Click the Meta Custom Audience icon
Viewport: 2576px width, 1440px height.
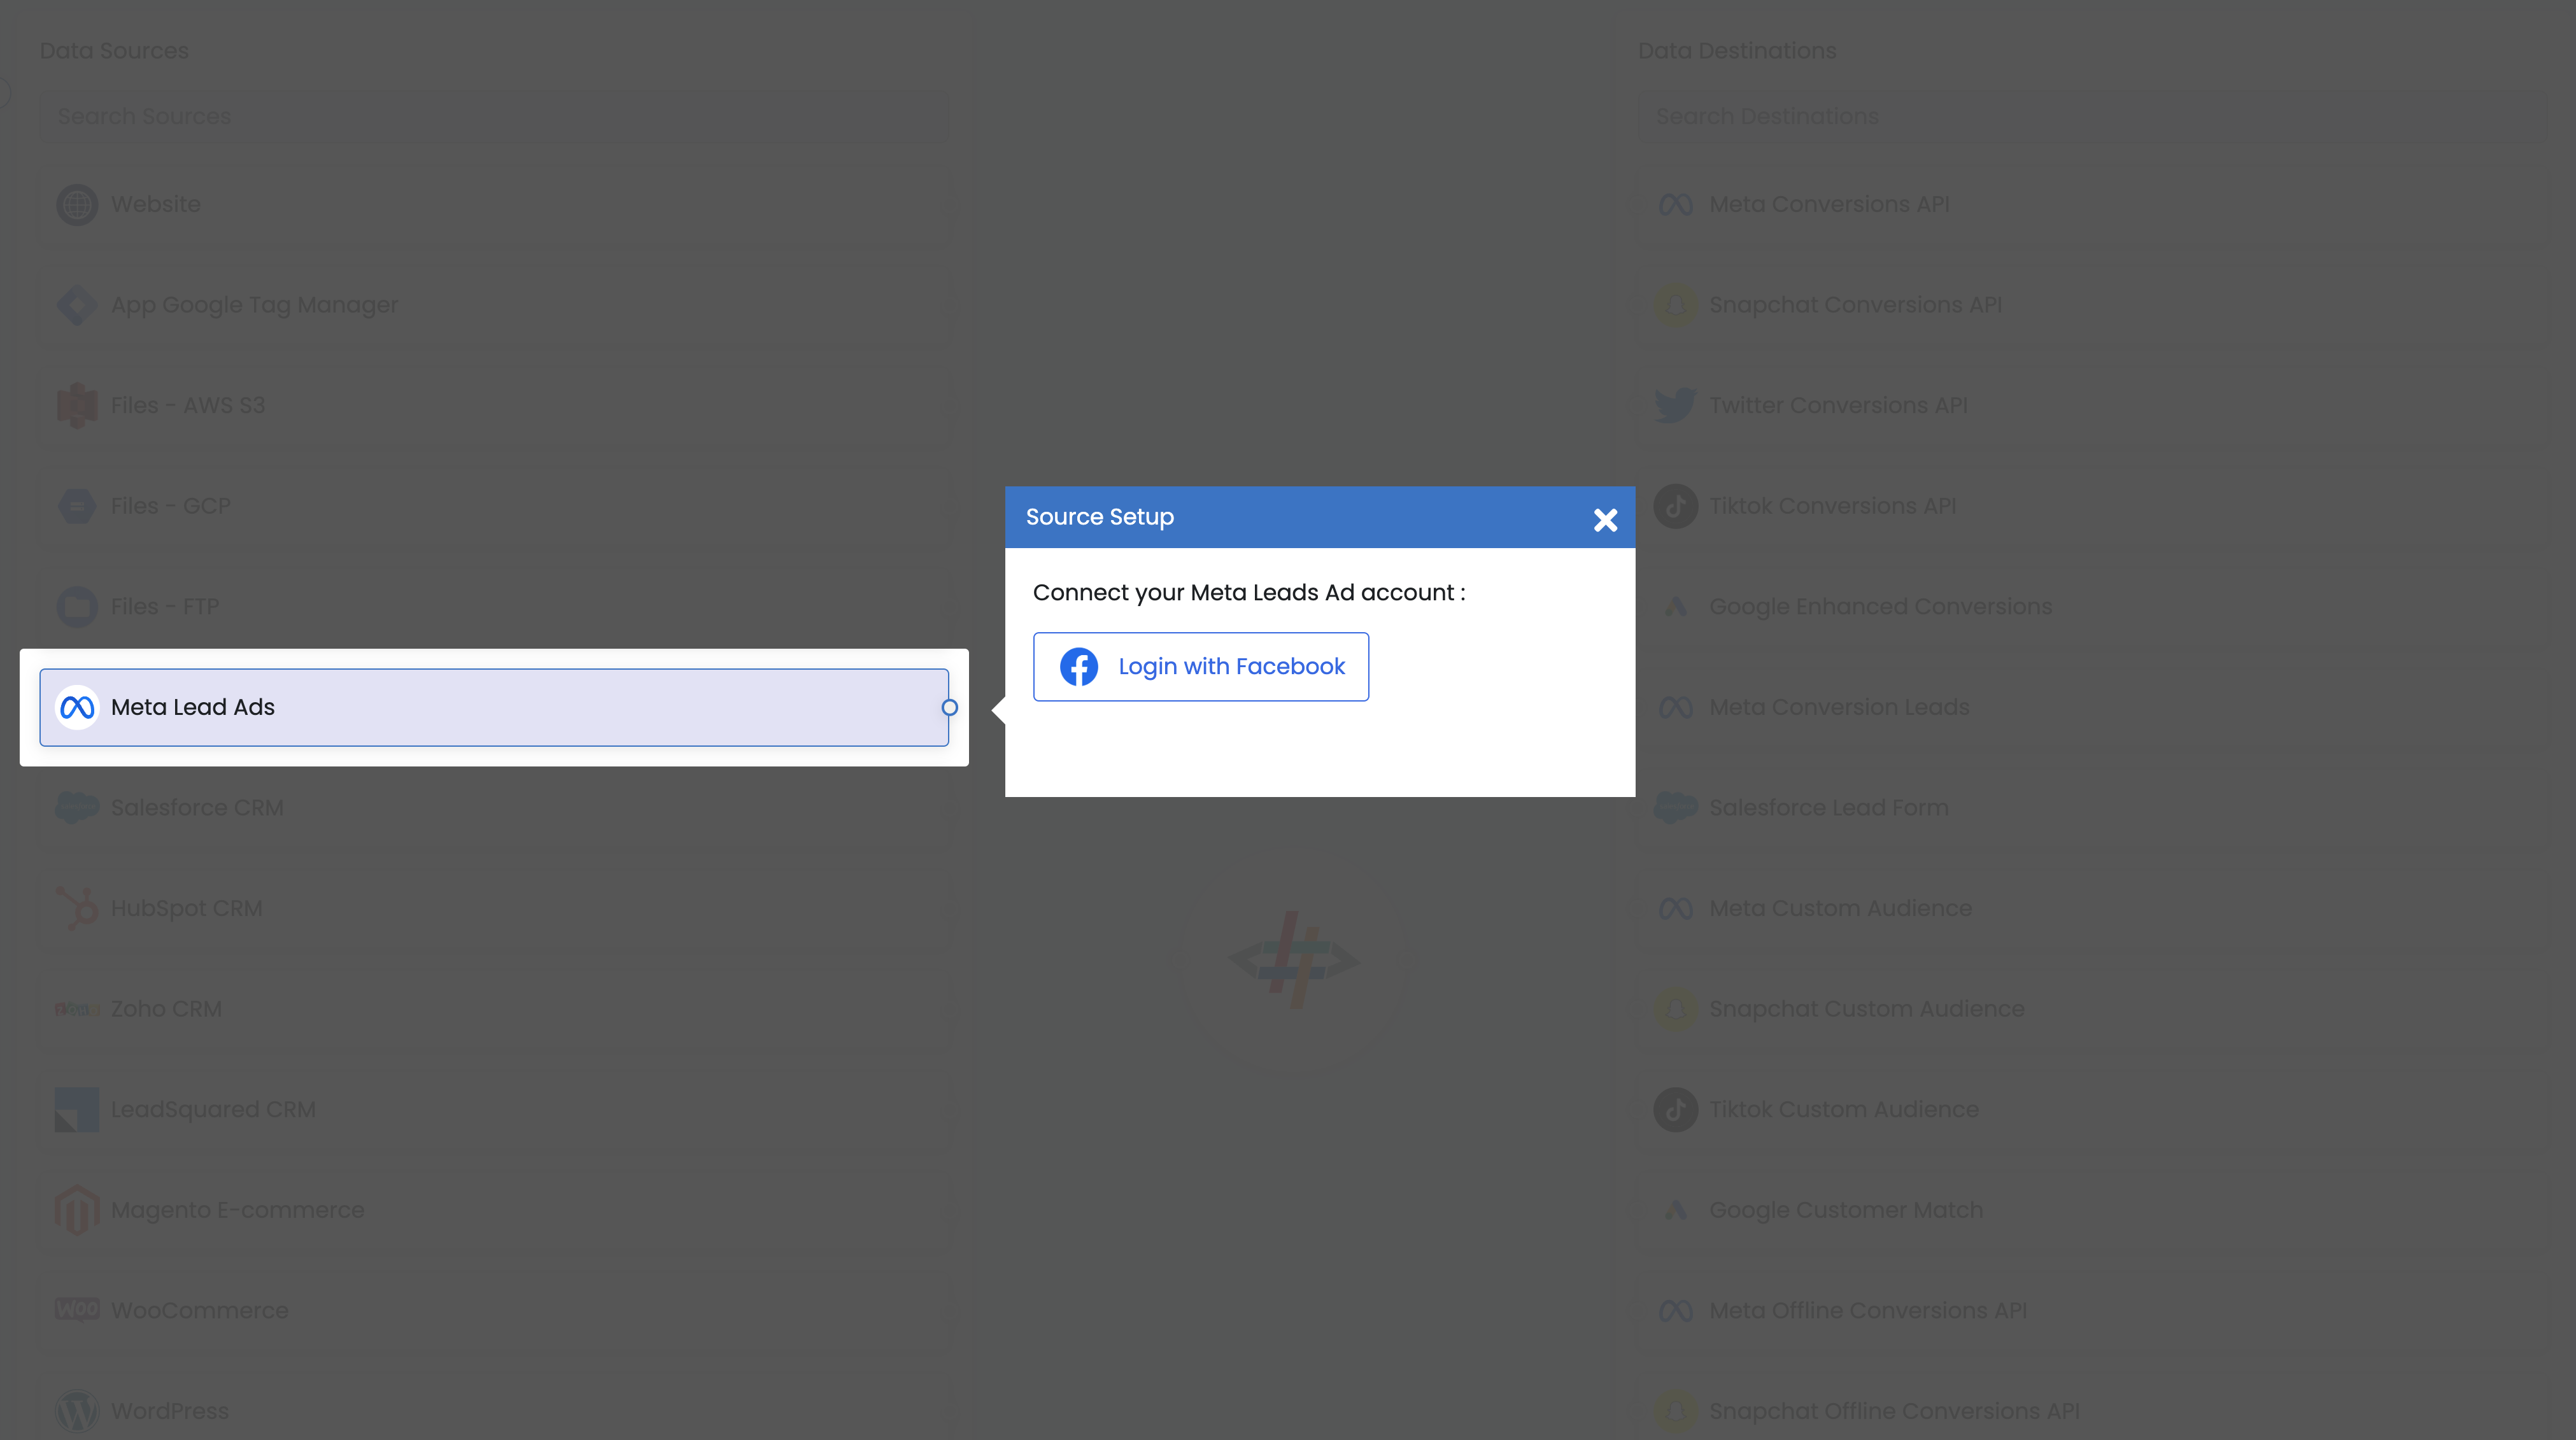1675,908
